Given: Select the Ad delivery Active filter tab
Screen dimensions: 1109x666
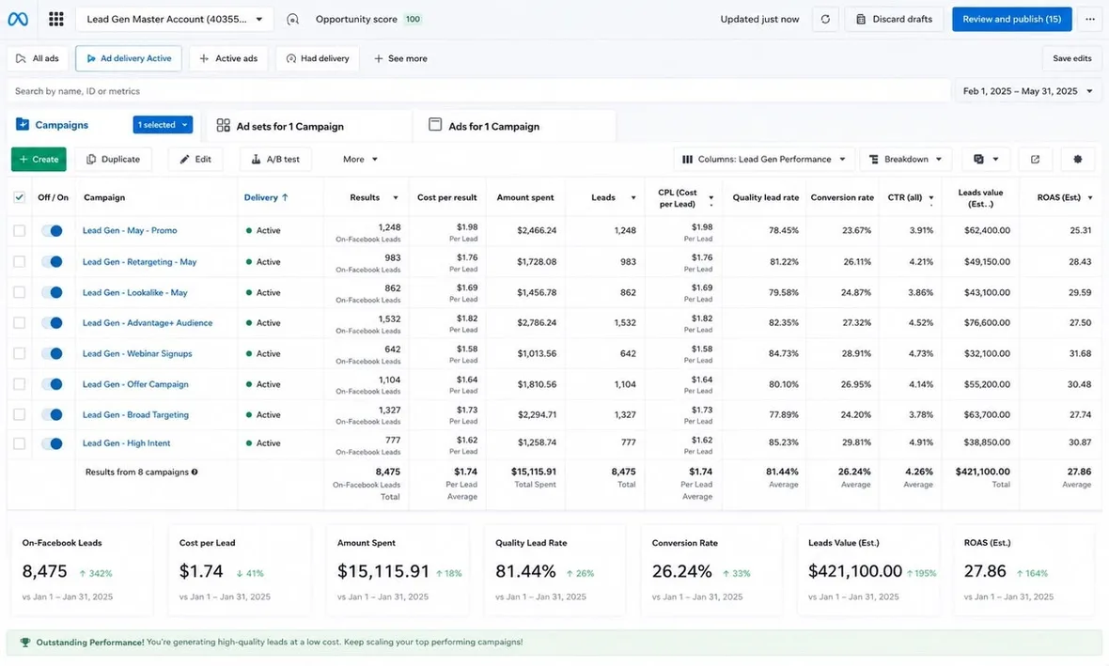Looking at the screenshot, I should tap(129, 58).
